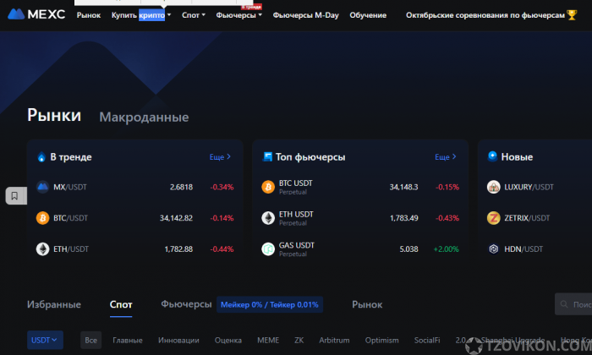Select the Фьючерсы tab in market list

(186, 304)
